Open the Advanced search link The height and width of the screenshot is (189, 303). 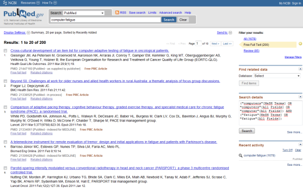click(171, 13)
